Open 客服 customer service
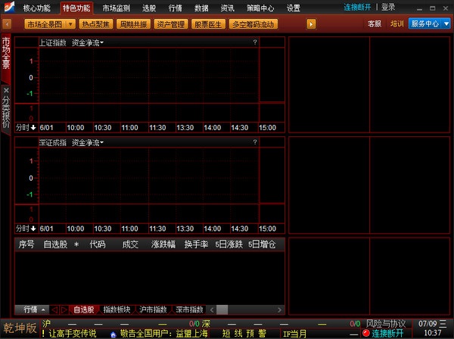 coord(375,23)
